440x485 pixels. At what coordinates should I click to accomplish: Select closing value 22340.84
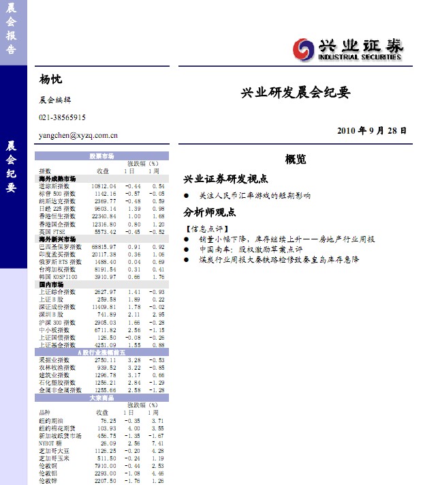pyautogui.click(x=104, y=216)
